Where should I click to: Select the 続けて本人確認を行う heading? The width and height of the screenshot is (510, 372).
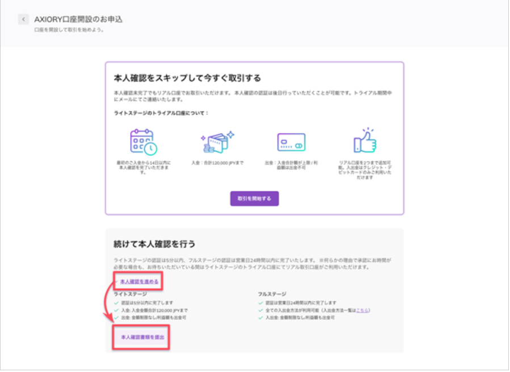click(154, 243)
